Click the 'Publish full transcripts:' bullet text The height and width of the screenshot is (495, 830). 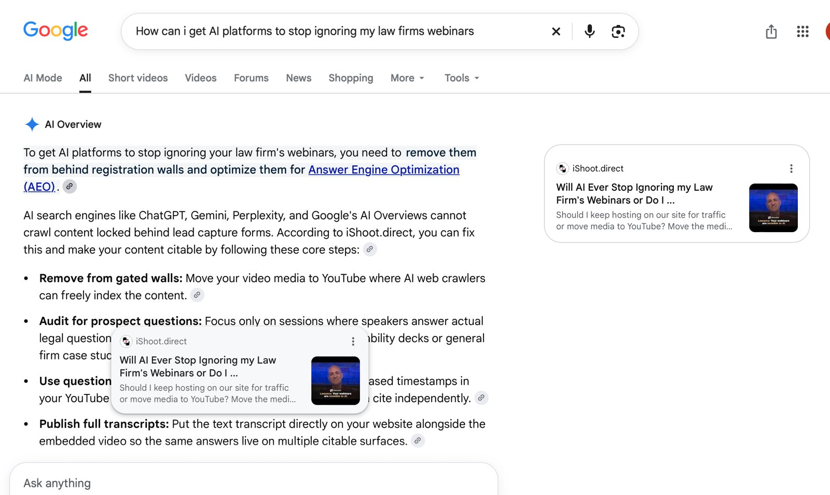(x=104, y=424)
